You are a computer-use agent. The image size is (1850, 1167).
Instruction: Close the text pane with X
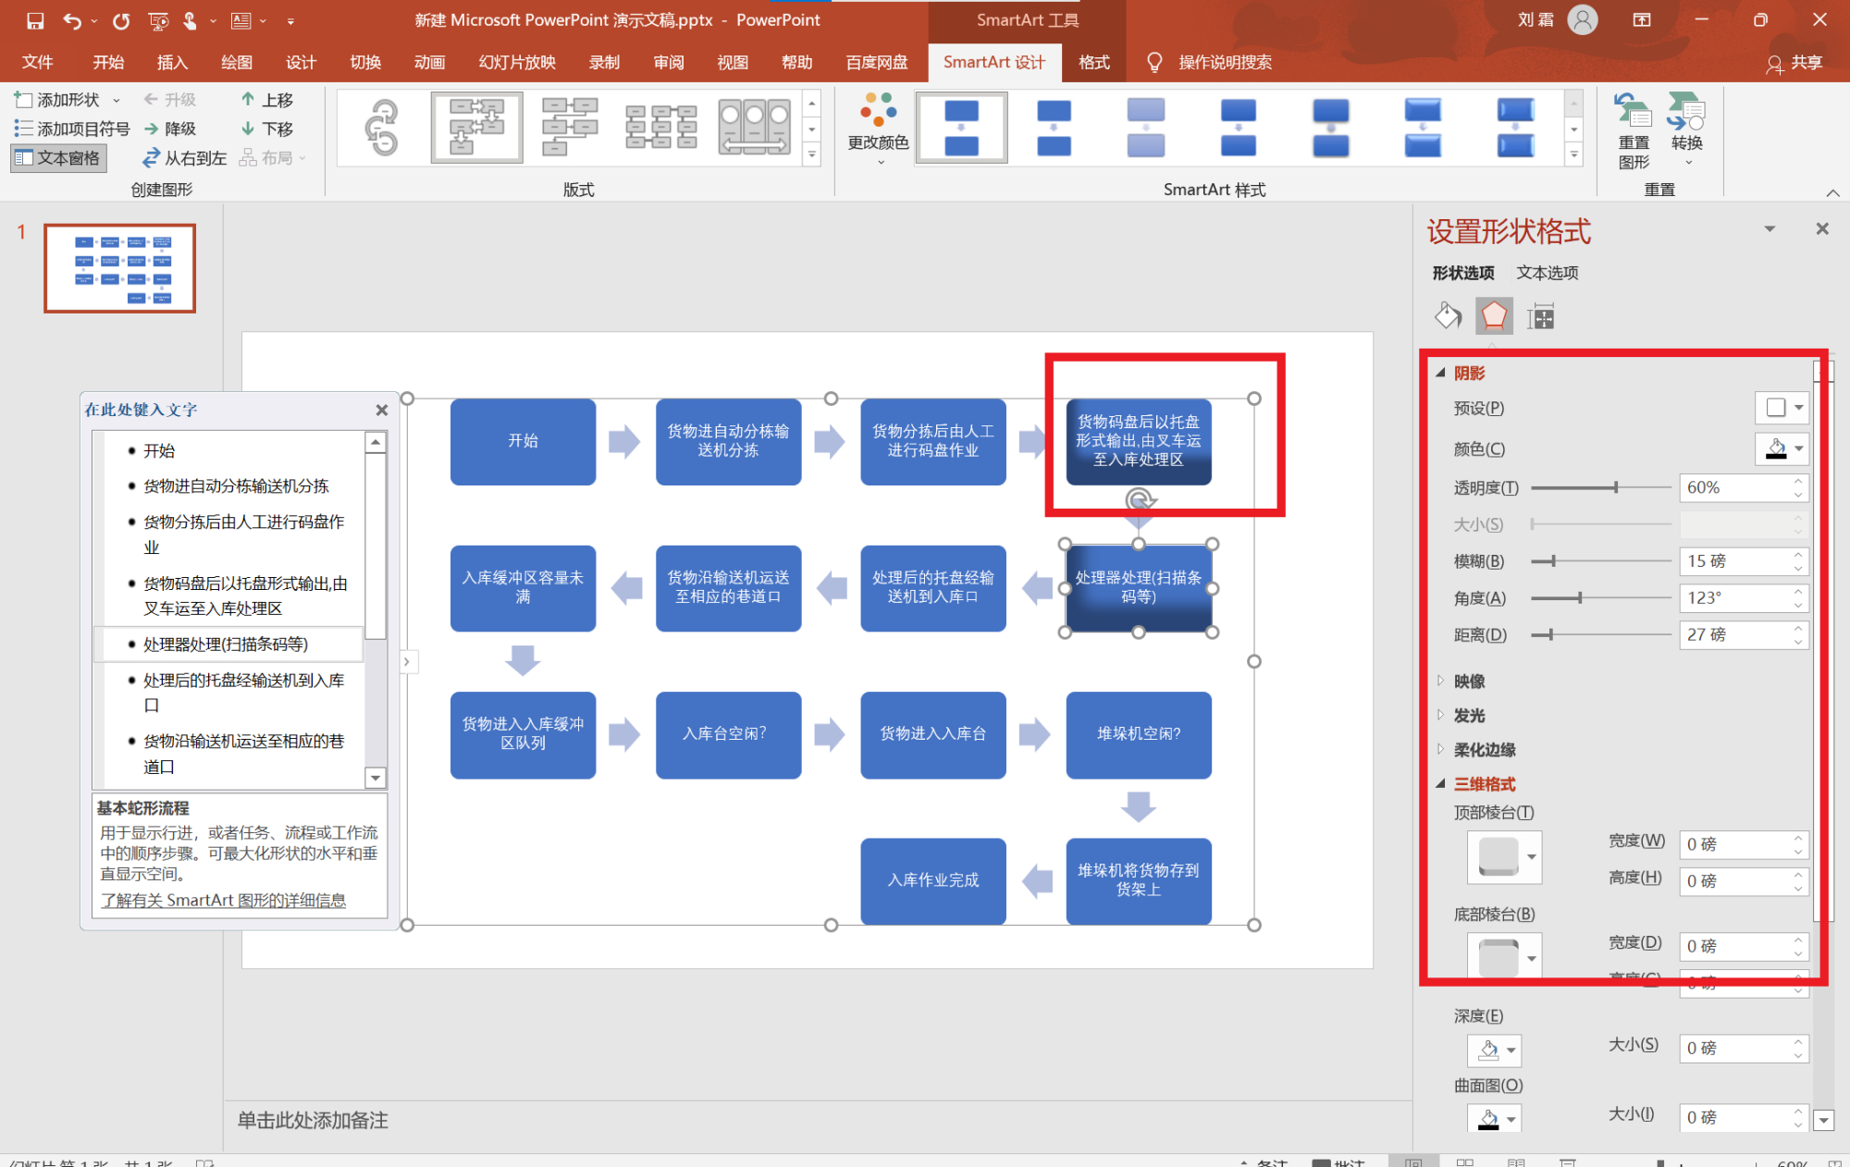[x=382, y=410]
